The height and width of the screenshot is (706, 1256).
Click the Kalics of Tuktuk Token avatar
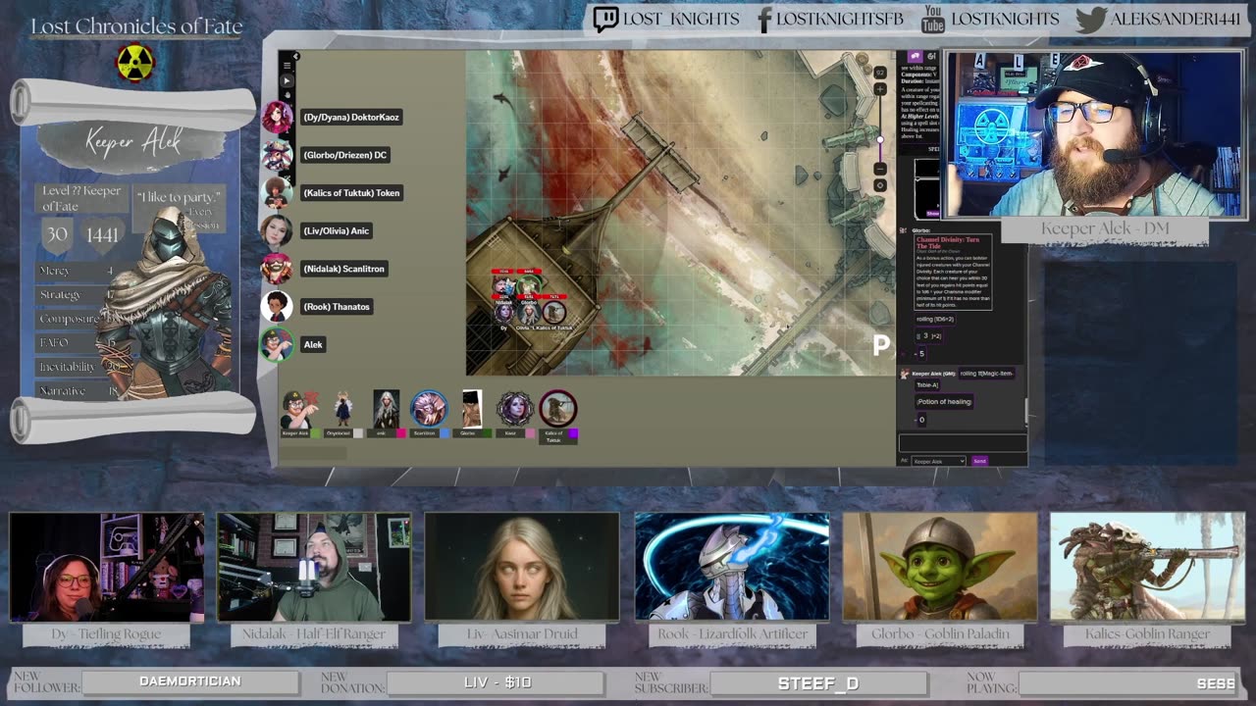(x=277, y=192)
